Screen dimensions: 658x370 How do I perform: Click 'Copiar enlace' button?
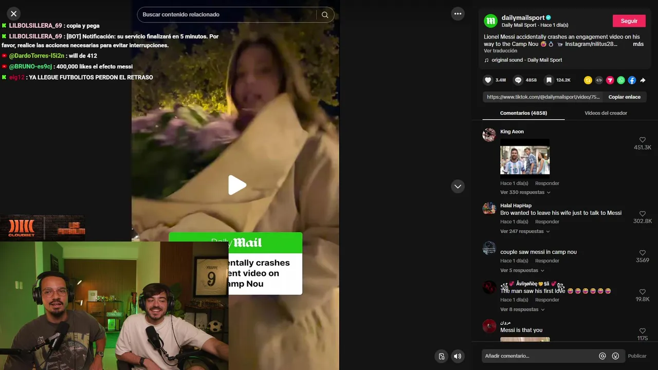pos(625,97)
